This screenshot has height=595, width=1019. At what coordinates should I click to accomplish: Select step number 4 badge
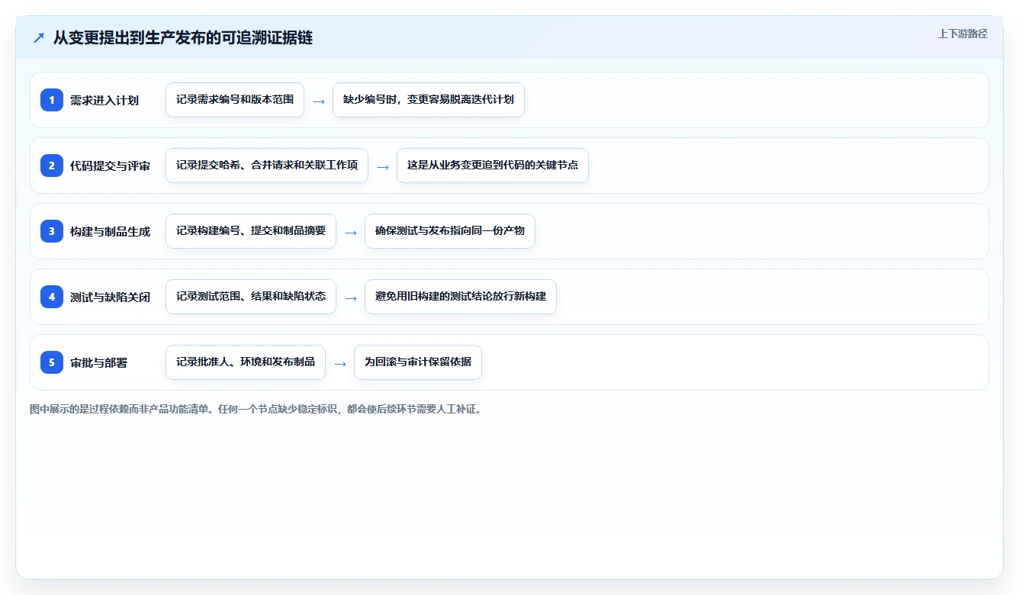point(52,297)
